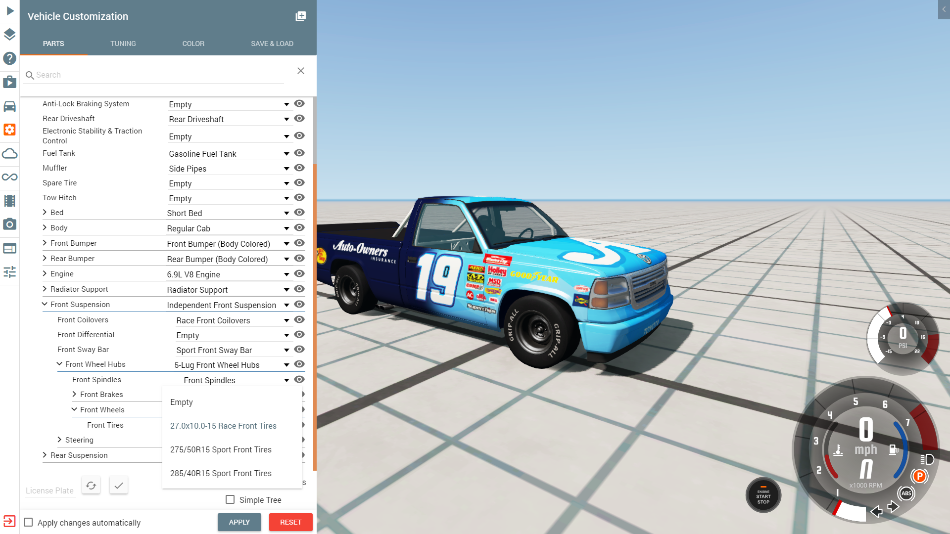Screen dimensions: 950x534
Task: Collapse the Front Suspension tree node
Action: pyautogui.click(x=45, y=304)
